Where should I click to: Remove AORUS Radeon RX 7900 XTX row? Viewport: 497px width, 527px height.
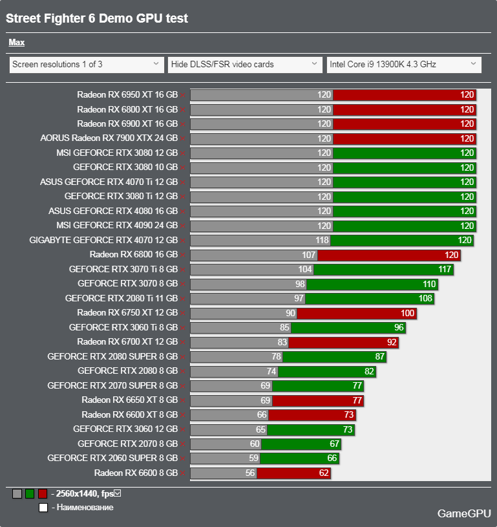[182, 138]
